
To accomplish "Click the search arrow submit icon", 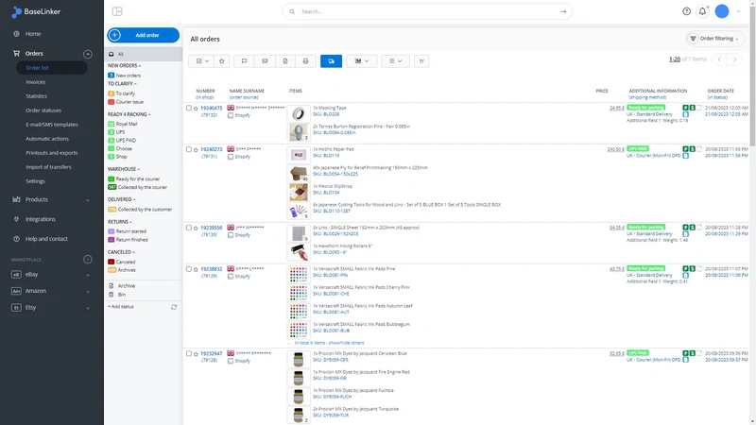I will 563,11.
